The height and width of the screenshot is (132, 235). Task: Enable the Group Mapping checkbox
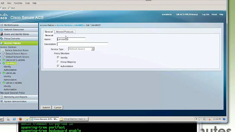coord(58,62)
